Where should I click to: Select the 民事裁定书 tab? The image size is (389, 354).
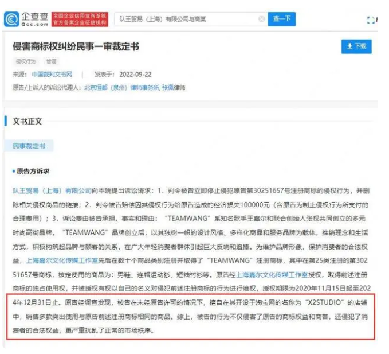point(29,146)
